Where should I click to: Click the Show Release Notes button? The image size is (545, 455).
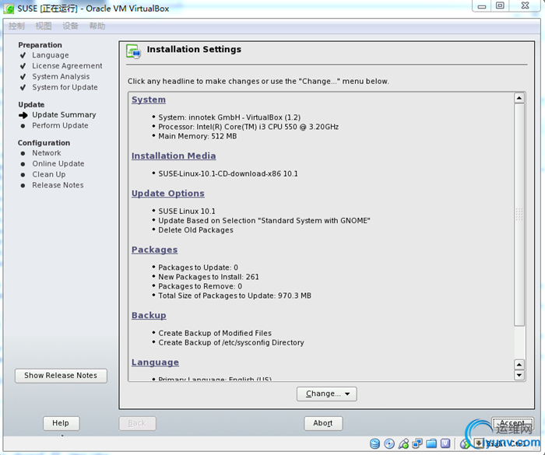pyautogui.click(x=61, y=376)
